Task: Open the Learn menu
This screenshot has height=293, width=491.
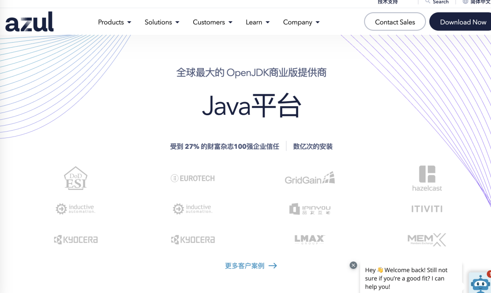Action: click(257, 22)
